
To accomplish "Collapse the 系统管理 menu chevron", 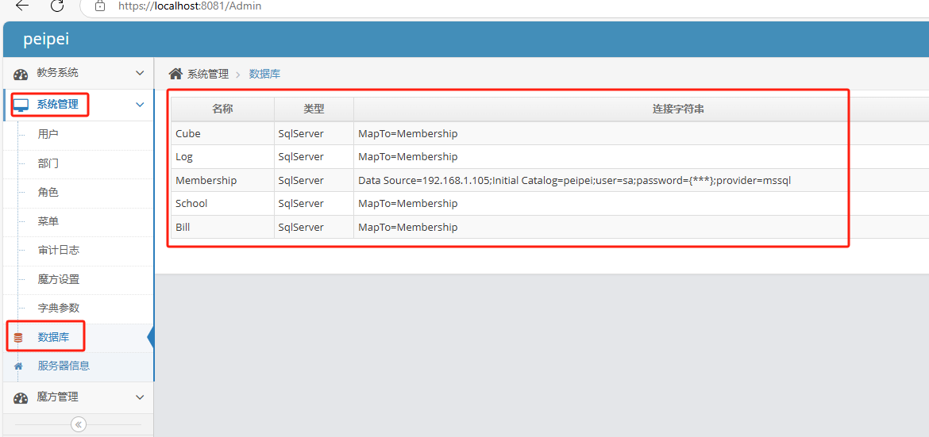I will tap(140, 105).
